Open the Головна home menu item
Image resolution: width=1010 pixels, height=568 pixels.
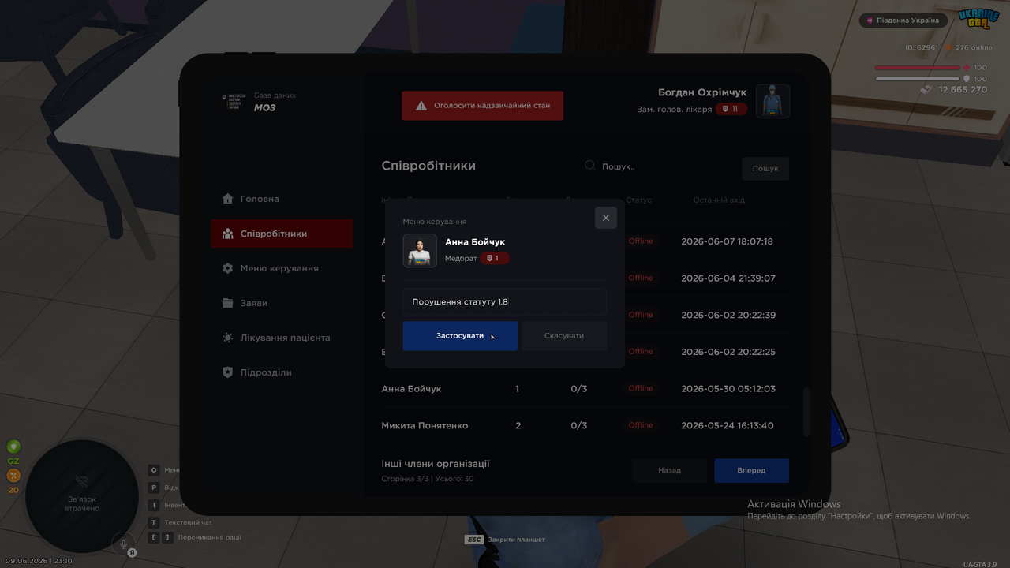point(282,199)
